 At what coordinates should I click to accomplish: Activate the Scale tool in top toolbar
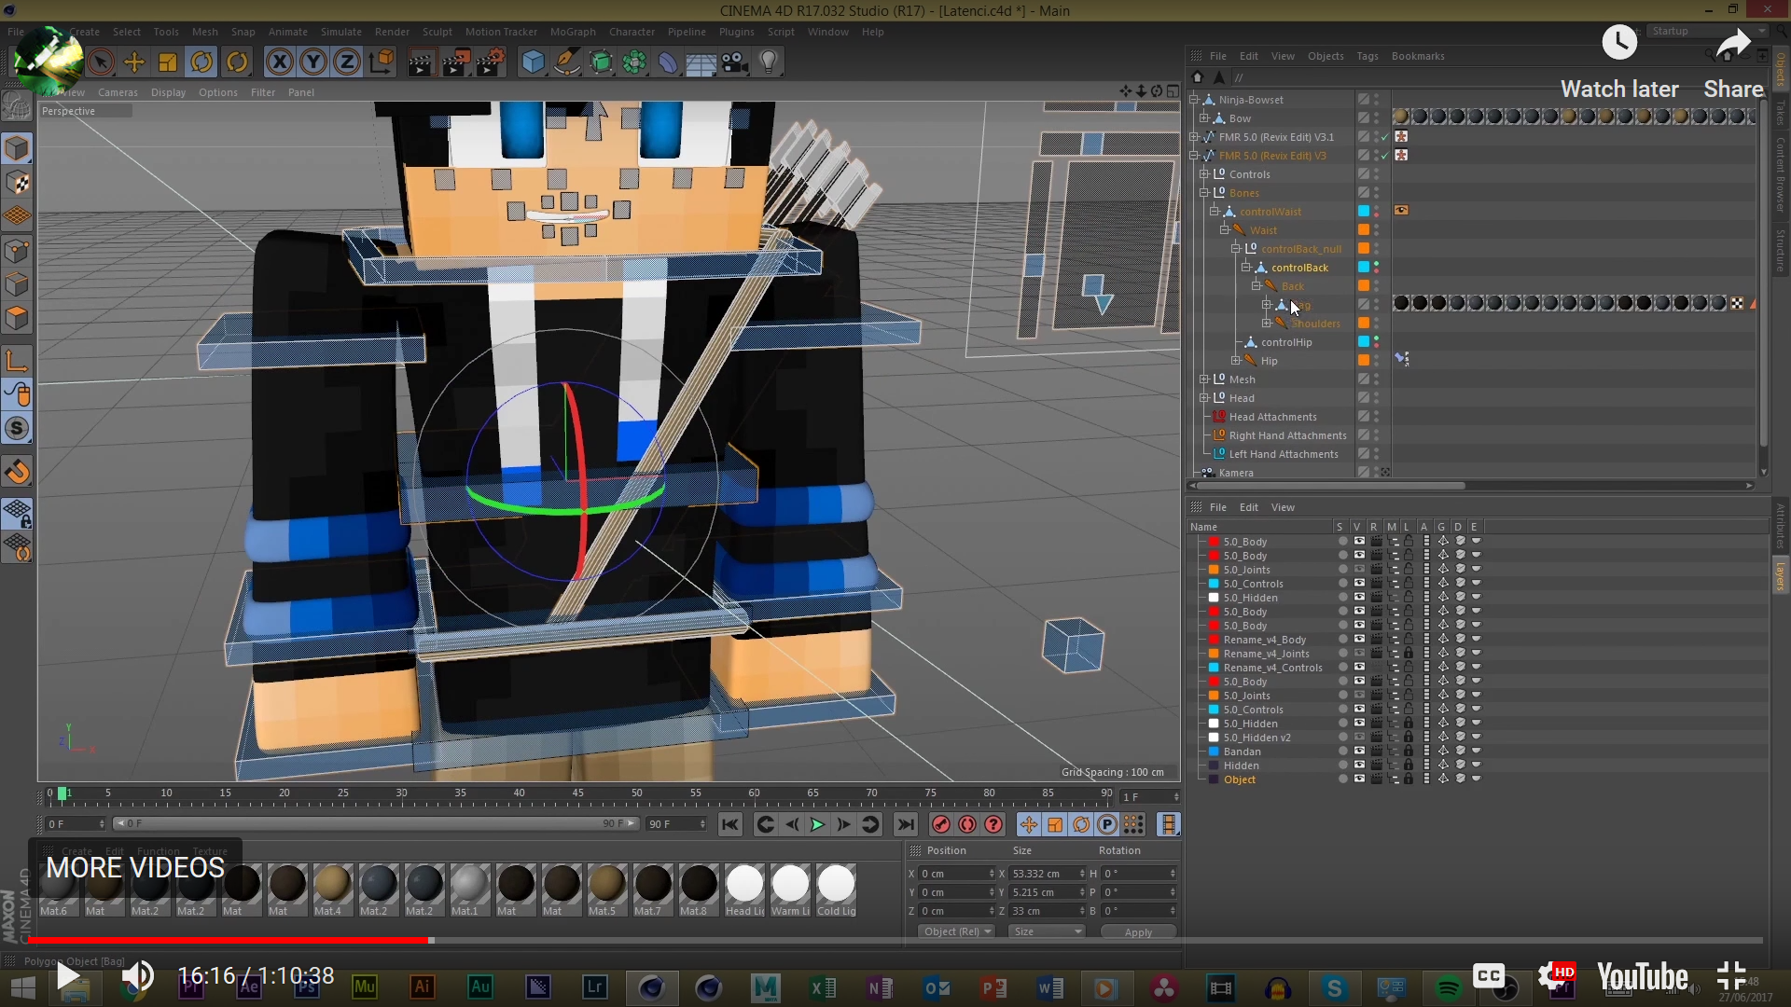[168, 62]
